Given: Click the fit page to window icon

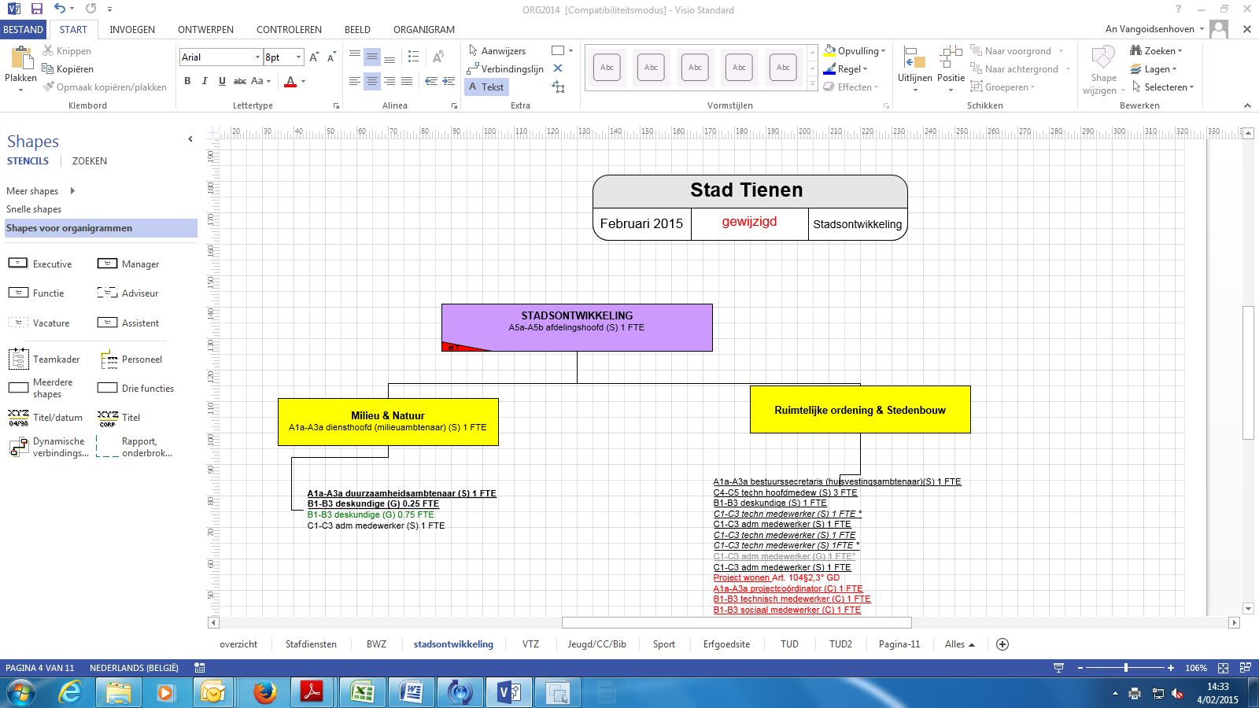Looking at the screenshot, I should [x=1223, y=668].
